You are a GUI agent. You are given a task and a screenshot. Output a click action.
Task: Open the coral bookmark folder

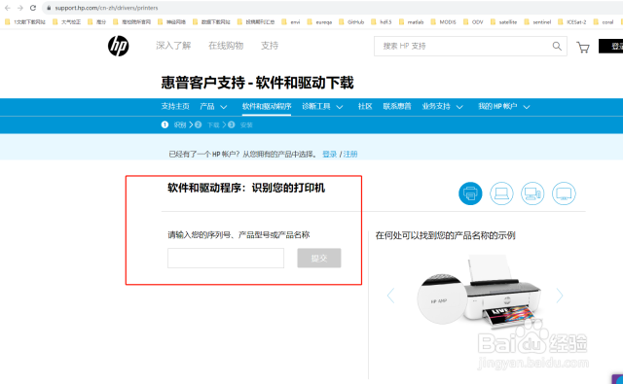(604, 22)
